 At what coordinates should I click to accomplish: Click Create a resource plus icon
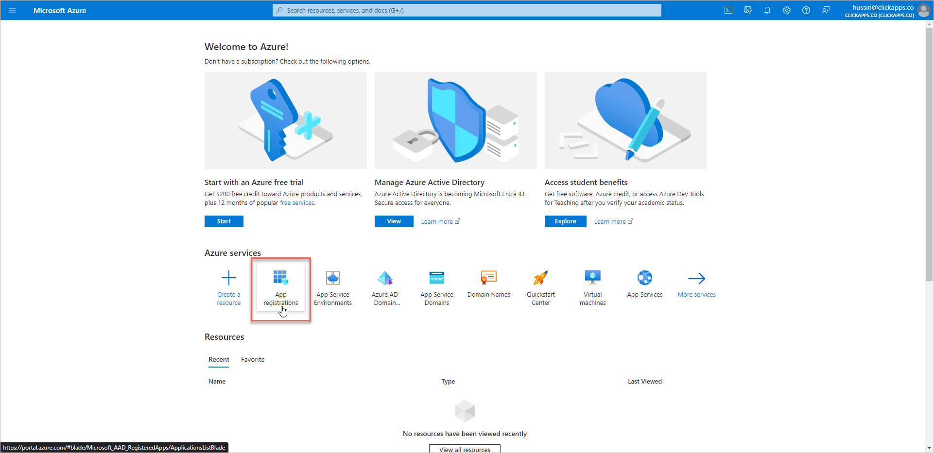(228, 279)
